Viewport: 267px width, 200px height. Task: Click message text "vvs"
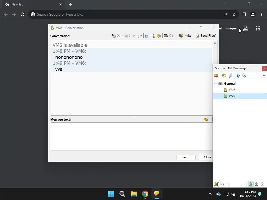pyautogui.click(x=59, y=69)
